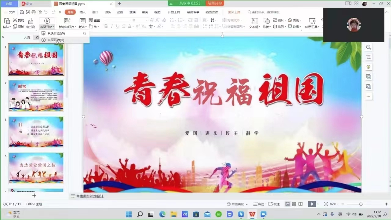Expand the layout (版式) dropdown
The width and height of the screenshot is (391, 220).
click(82, 27)
